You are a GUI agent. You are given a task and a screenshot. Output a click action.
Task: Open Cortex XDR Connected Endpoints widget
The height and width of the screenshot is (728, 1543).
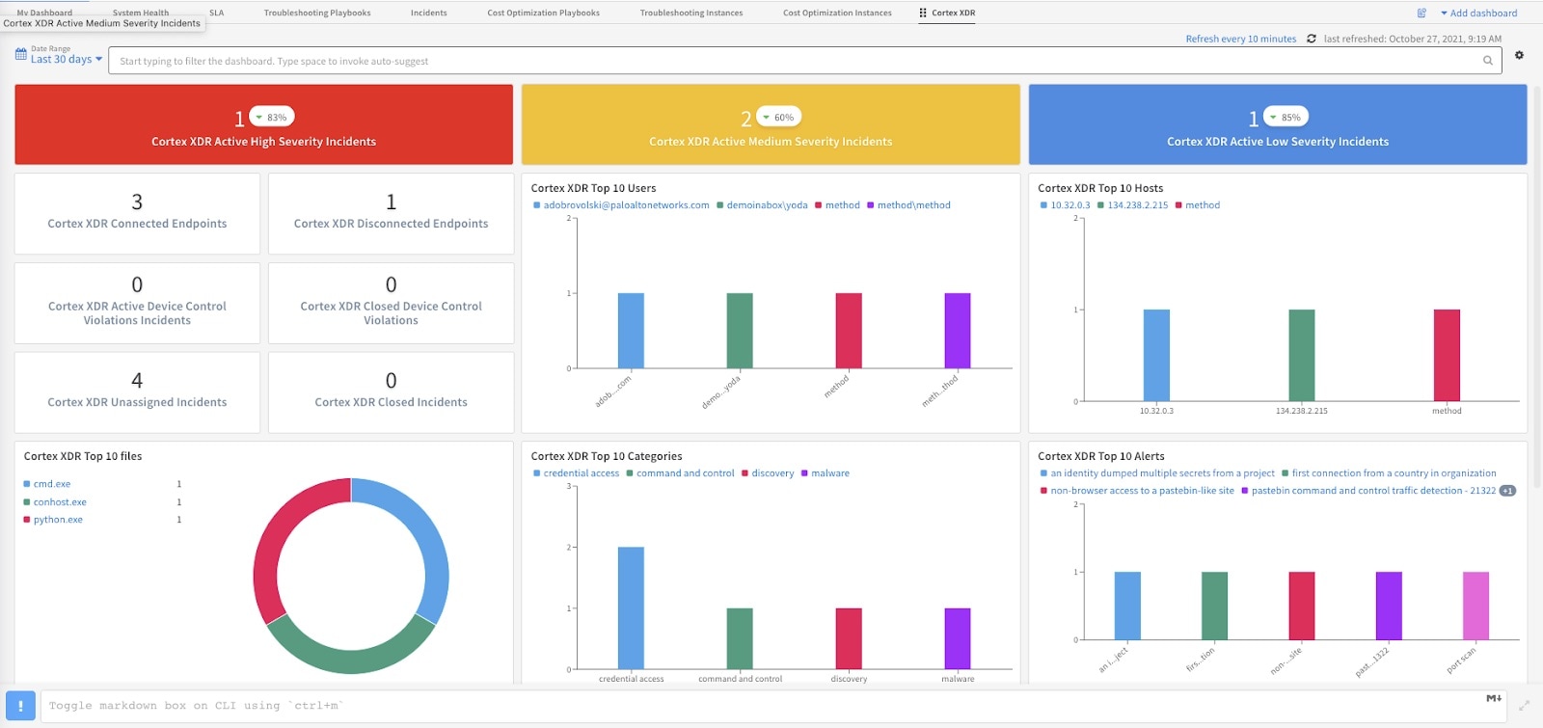click(x=137, y=213)
